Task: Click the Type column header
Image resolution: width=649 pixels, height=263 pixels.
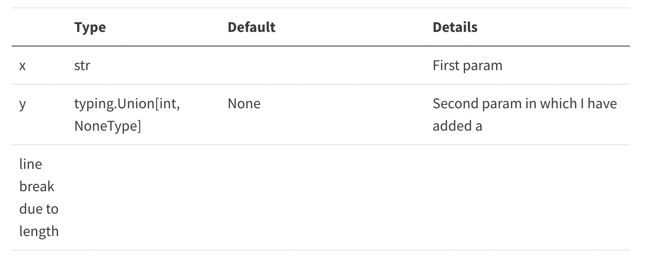Action: pyautogui.click(x=90, y=27)
